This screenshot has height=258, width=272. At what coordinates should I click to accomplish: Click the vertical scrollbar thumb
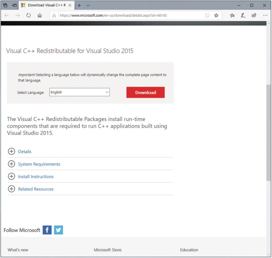click(269, 133)
